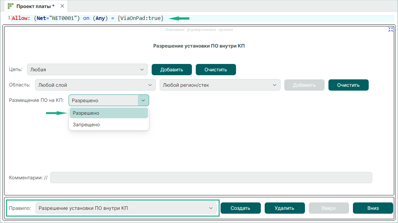
Task: Toggle the Размещение ПО на КП dropdown arrow
Action: point(143,101)
